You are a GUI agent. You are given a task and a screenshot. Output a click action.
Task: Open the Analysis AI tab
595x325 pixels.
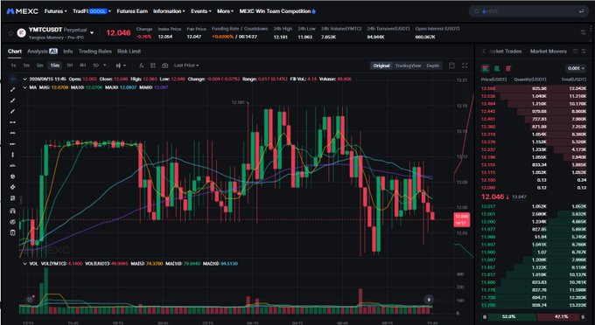[42, 52]
